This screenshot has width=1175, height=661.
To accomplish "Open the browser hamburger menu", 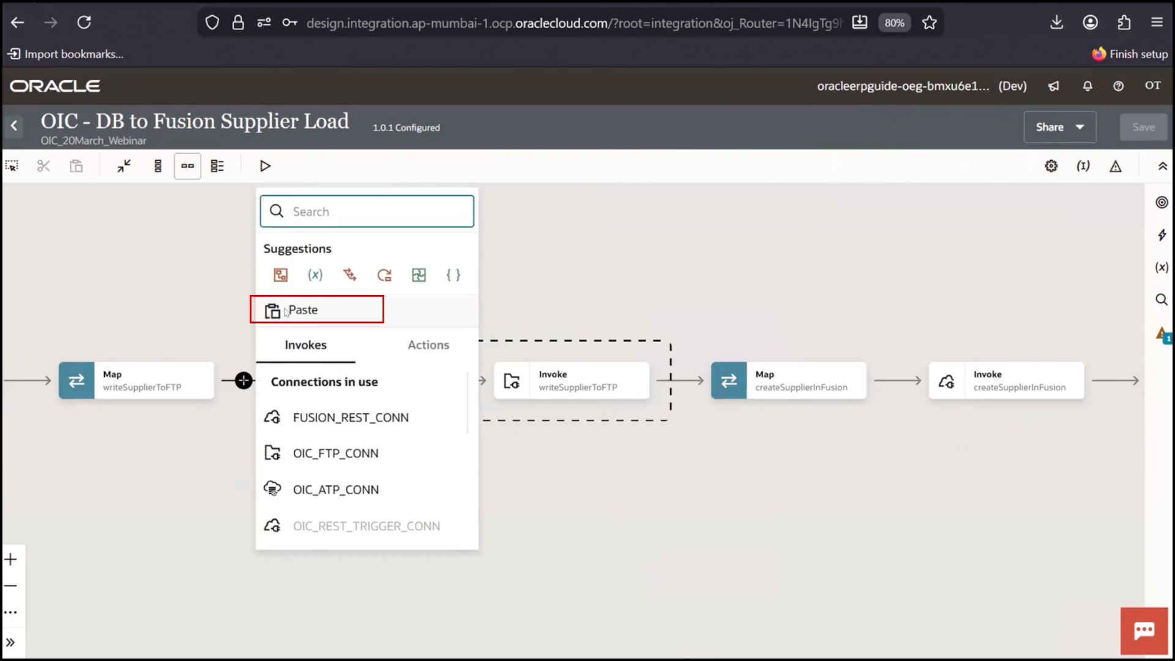I will click(x=1157, y=23).
